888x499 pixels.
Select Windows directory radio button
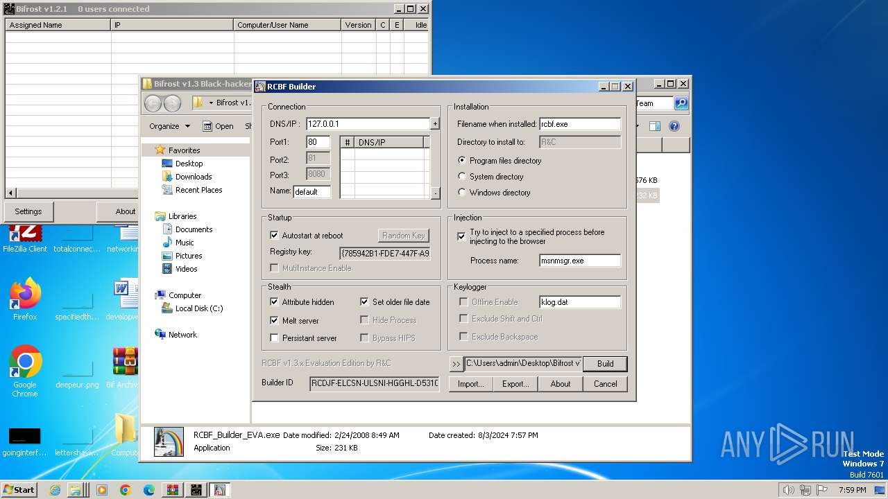(x=462, y=193)
